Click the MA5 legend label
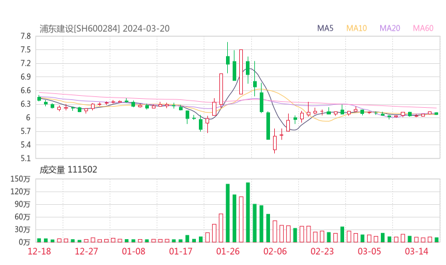This screenshot has width=446, height=265. pos(325,28)
